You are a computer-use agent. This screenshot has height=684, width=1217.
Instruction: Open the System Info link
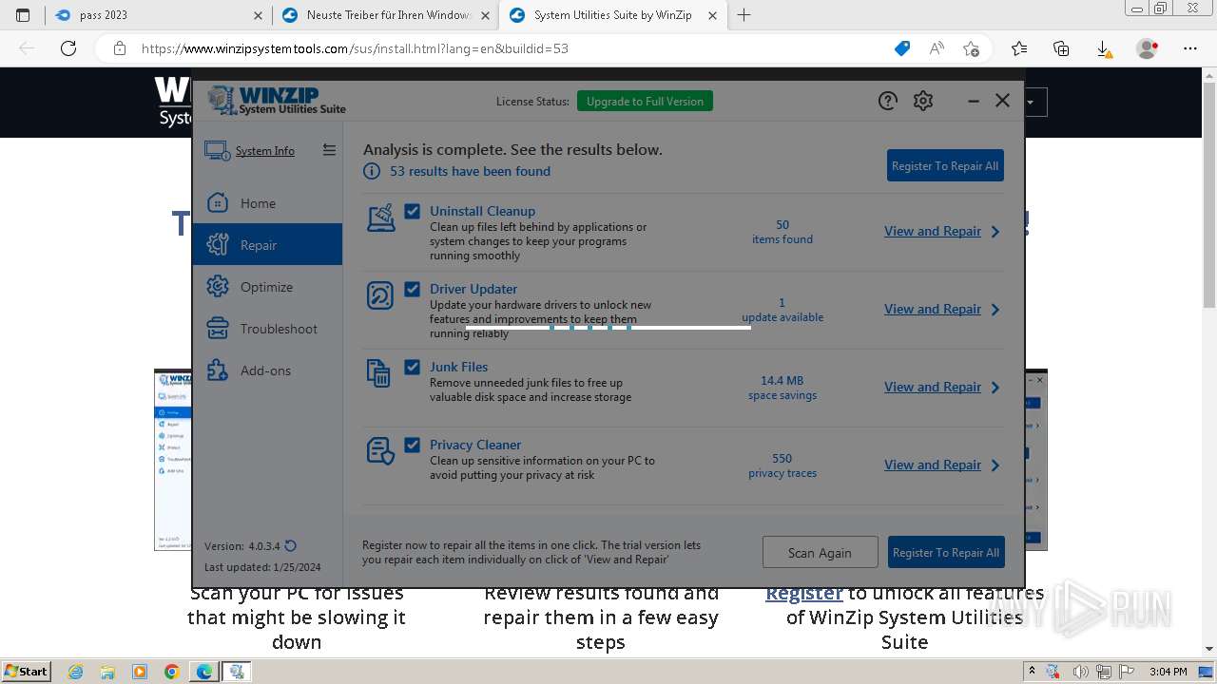[264, 151]
